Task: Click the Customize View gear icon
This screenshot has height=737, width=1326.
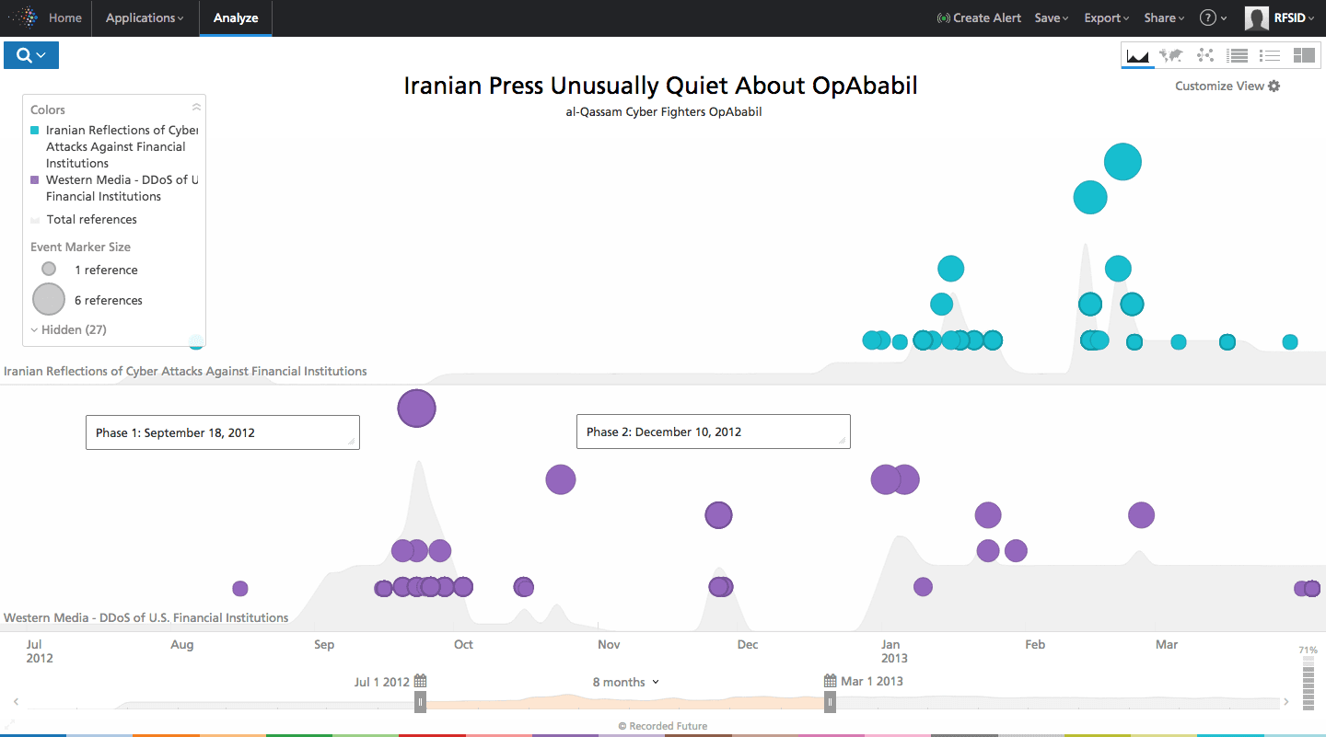Action: click(1274, 86)
